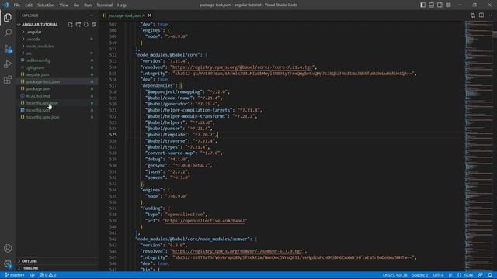The image size is (497, 279).
Task: Open notifications bell in status bar
Action: pos(490,275)
